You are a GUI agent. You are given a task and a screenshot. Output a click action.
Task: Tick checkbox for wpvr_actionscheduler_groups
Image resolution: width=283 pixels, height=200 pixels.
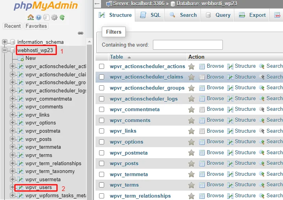click(102, 88)
